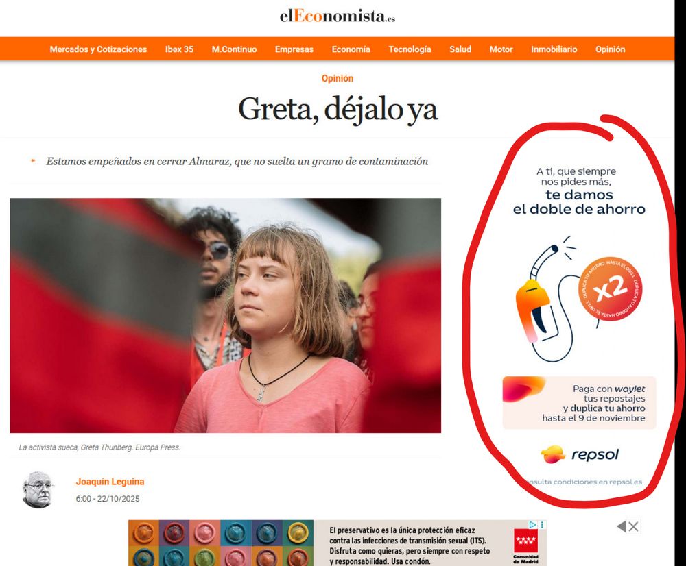686x566 pixels.
Task: Click the x2 savings badge
Action: (612, 288)
